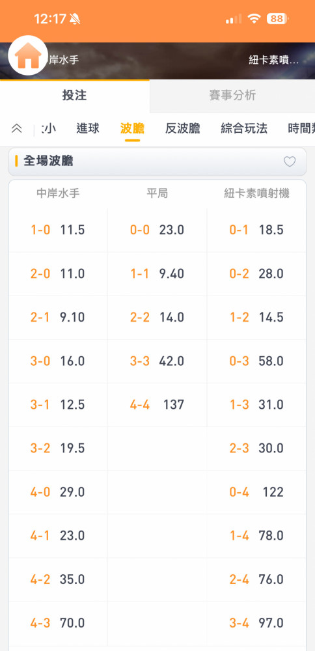315x651 pixels.
Task: Switch to the 賽事分析 tab
Action: 232,96
